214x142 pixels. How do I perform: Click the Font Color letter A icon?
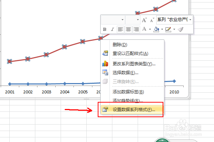(x=144, y=29)
